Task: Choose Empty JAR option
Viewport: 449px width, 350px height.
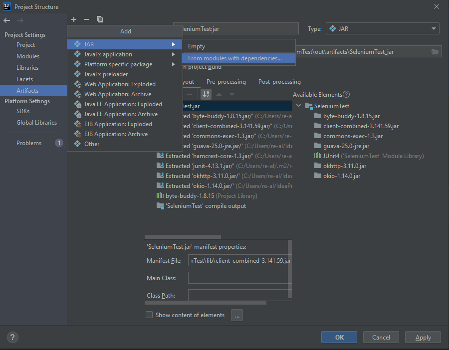Action: pos(238,46)
